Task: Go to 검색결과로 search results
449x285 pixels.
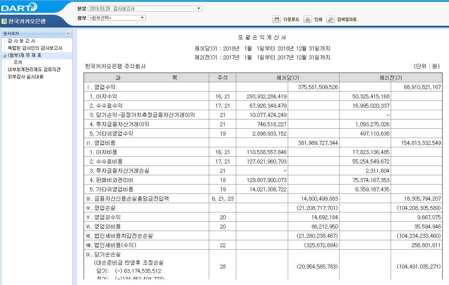Action: click(347, 20)
